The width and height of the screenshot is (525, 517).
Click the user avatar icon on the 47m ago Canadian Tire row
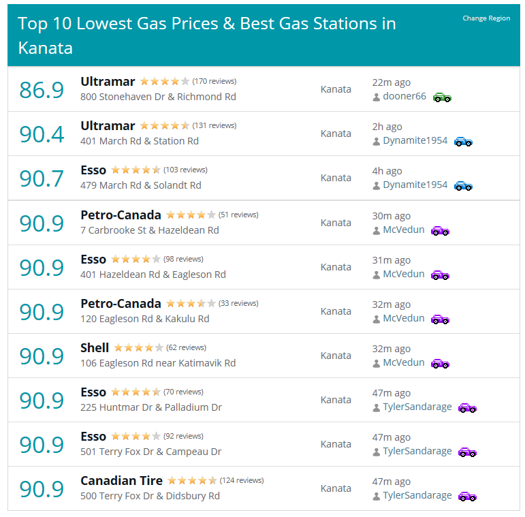[x=377, y=496]
